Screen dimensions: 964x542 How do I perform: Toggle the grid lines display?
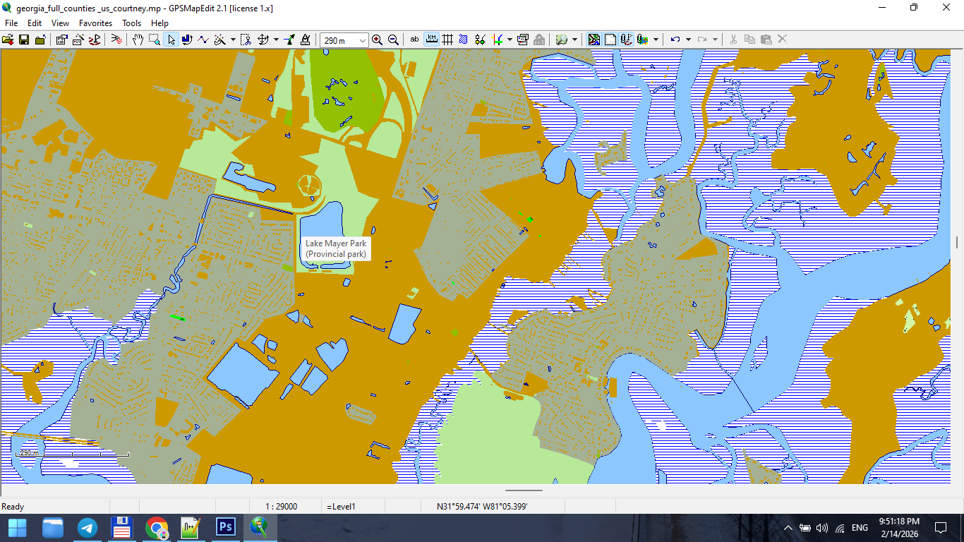coord(447,40)
